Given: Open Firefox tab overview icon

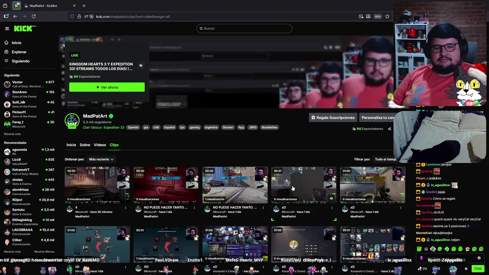Looking at the screenshot, I should [x=5, y=6].
